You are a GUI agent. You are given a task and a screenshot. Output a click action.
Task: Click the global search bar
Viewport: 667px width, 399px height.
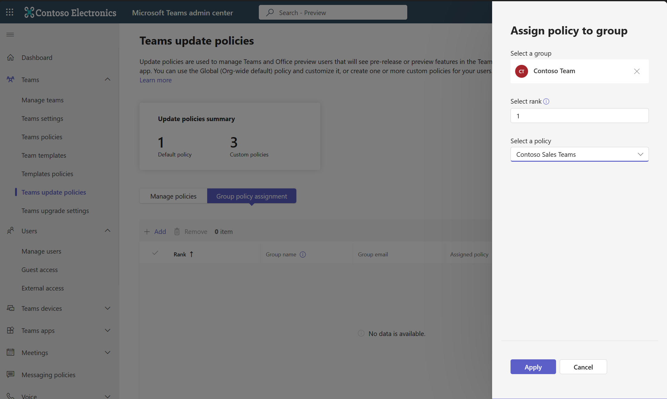point(333,12)
